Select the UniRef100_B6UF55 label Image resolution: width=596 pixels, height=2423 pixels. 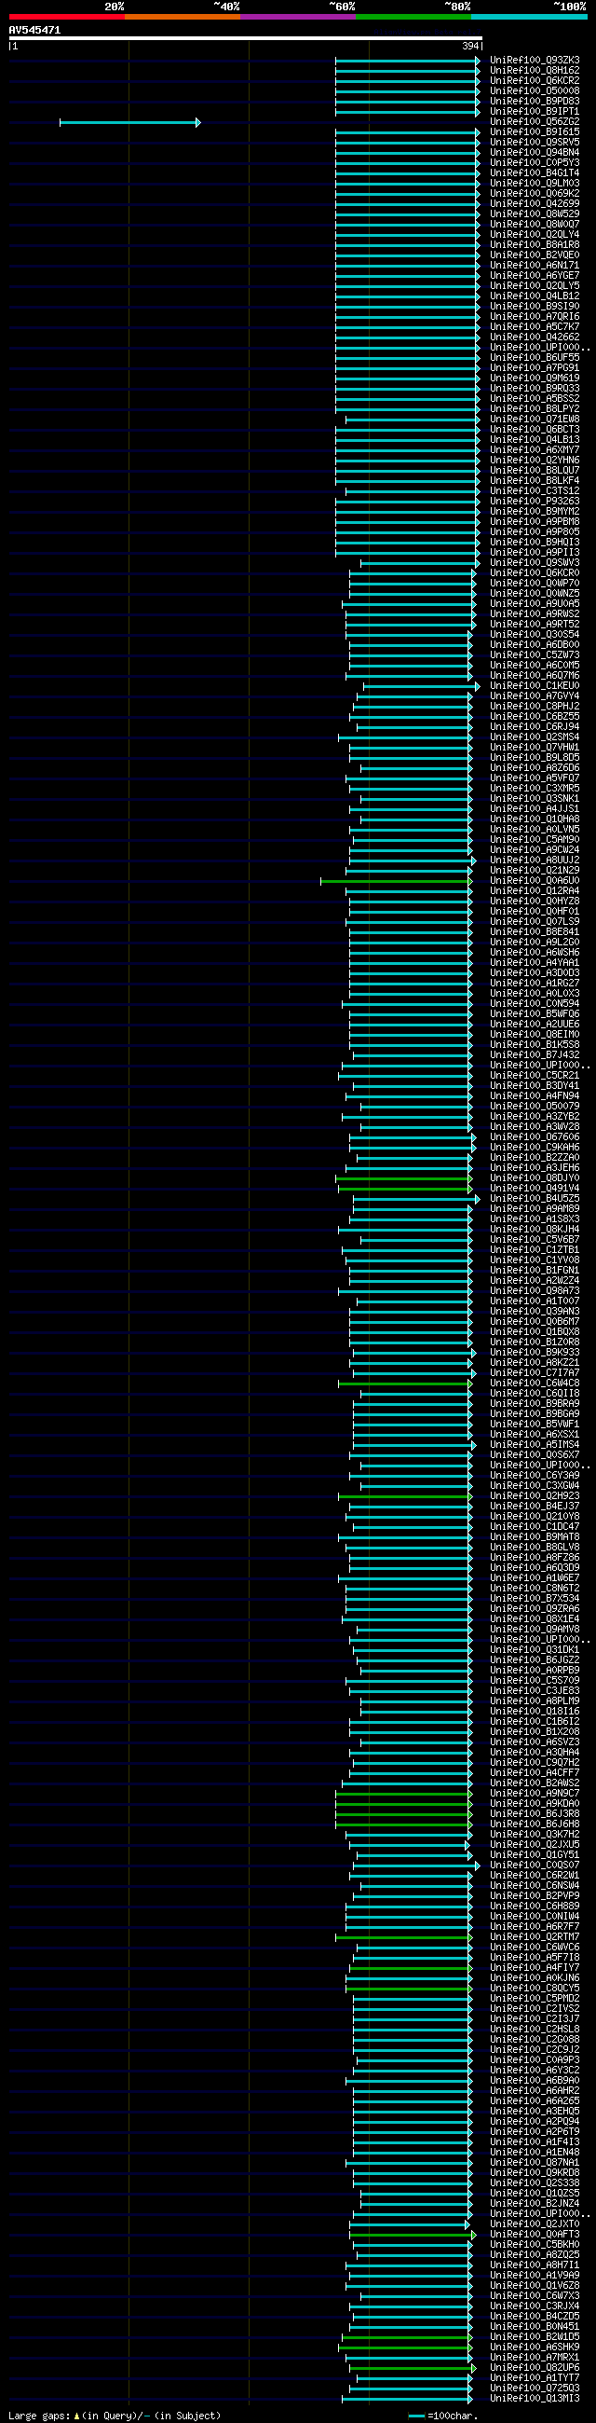(x=535, y=358)
